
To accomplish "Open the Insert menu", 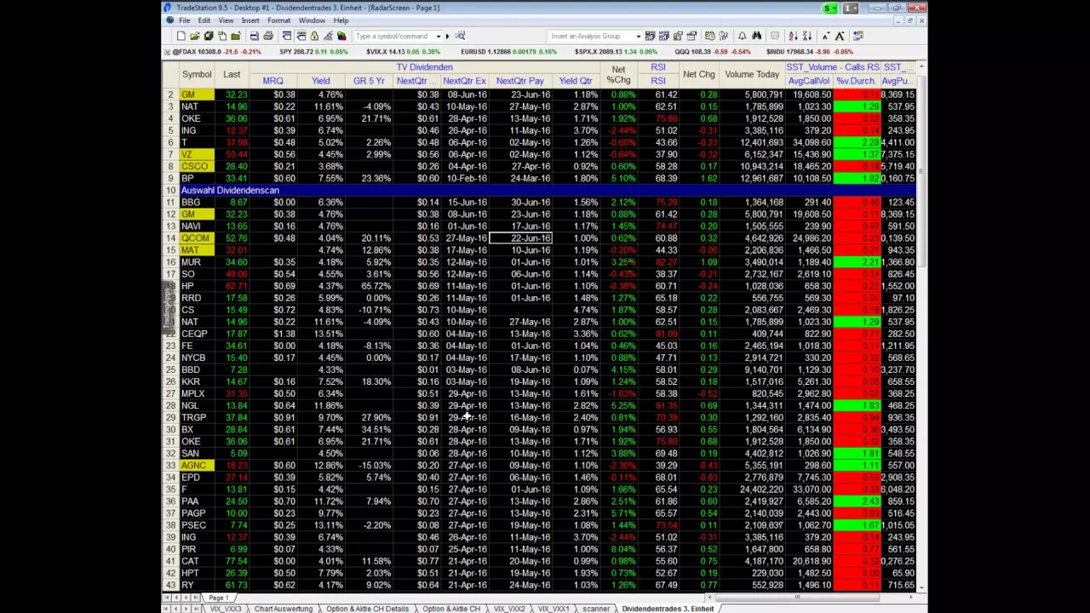I will click(250, 20).
